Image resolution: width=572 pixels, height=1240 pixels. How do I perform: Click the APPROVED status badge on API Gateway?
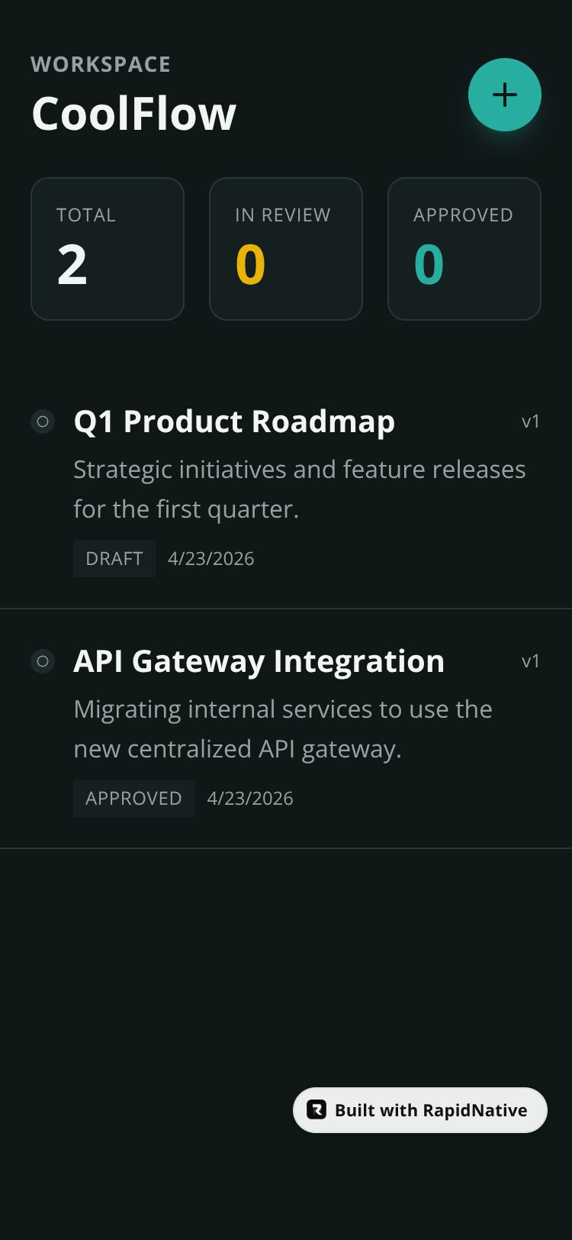tap(134, 799)
